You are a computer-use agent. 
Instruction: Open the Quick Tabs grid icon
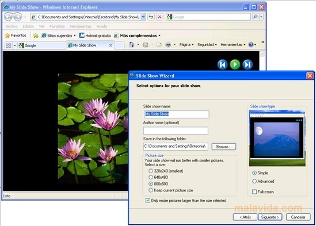(x=9, y=45)
